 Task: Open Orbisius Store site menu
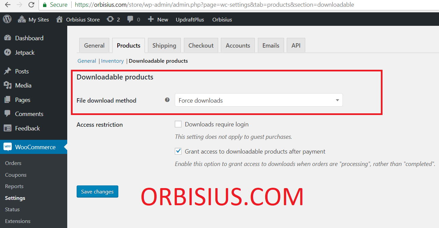pos(78,19)
